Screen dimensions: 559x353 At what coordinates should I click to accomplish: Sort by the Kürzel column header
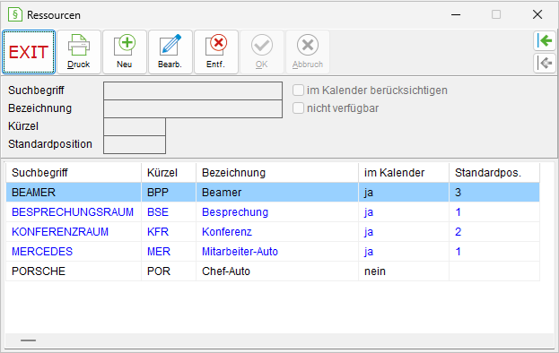coord(169,173)
